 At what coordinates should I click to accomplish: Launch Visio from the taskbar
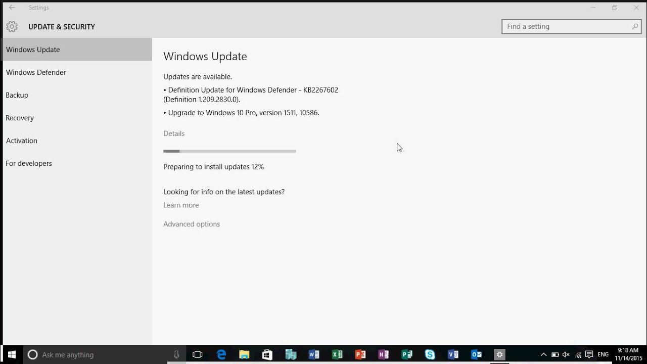pyautogui.click(x=453, y=355)
